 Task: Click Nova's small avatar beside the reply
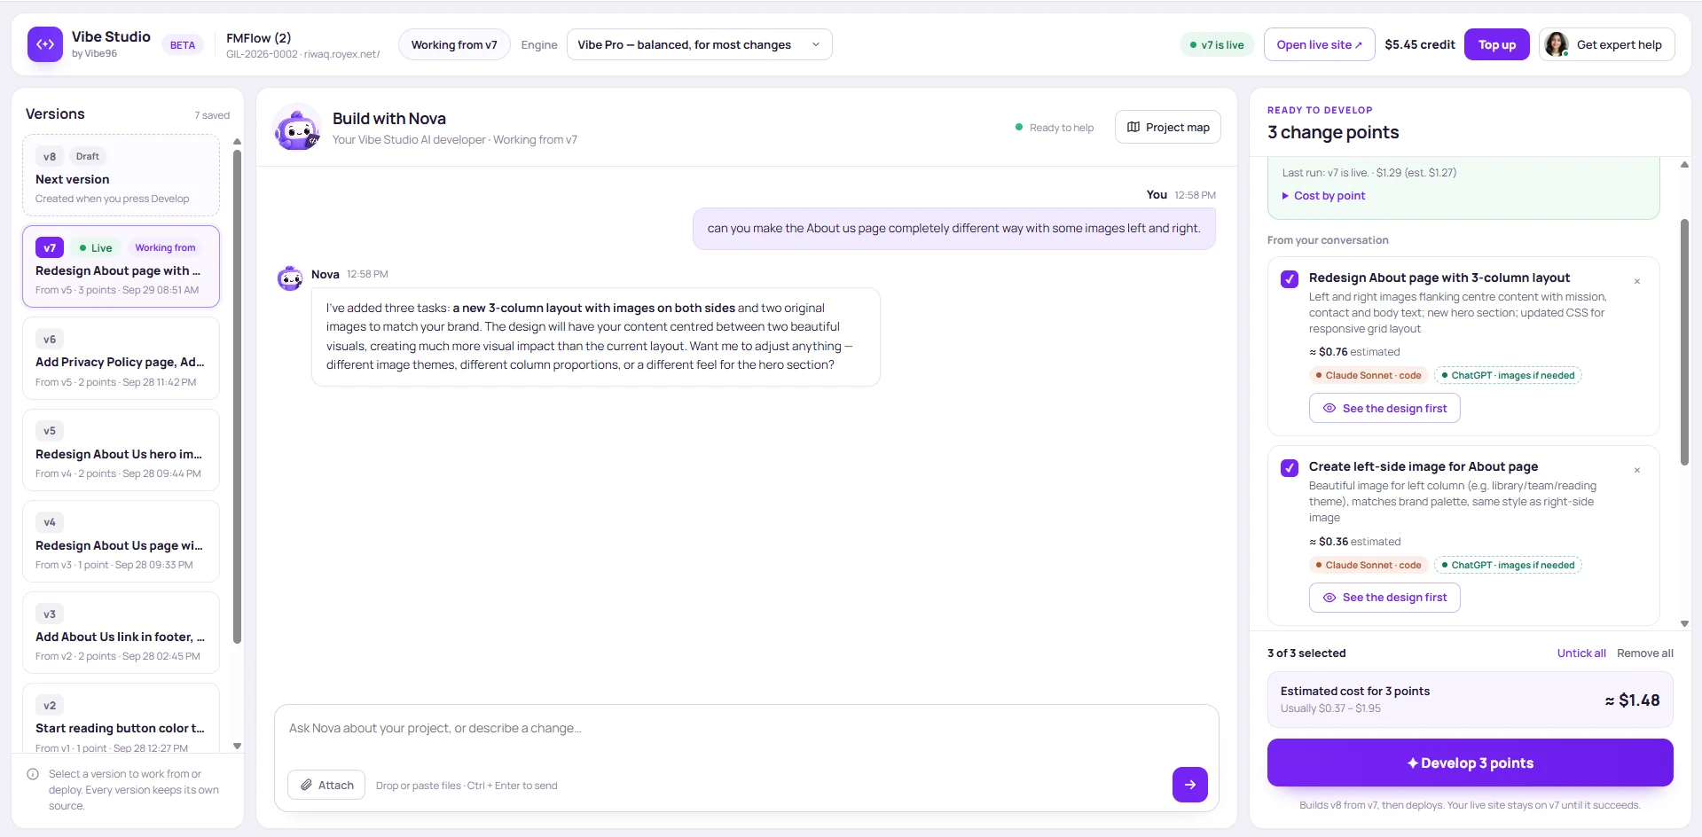(x=290, y=278)
